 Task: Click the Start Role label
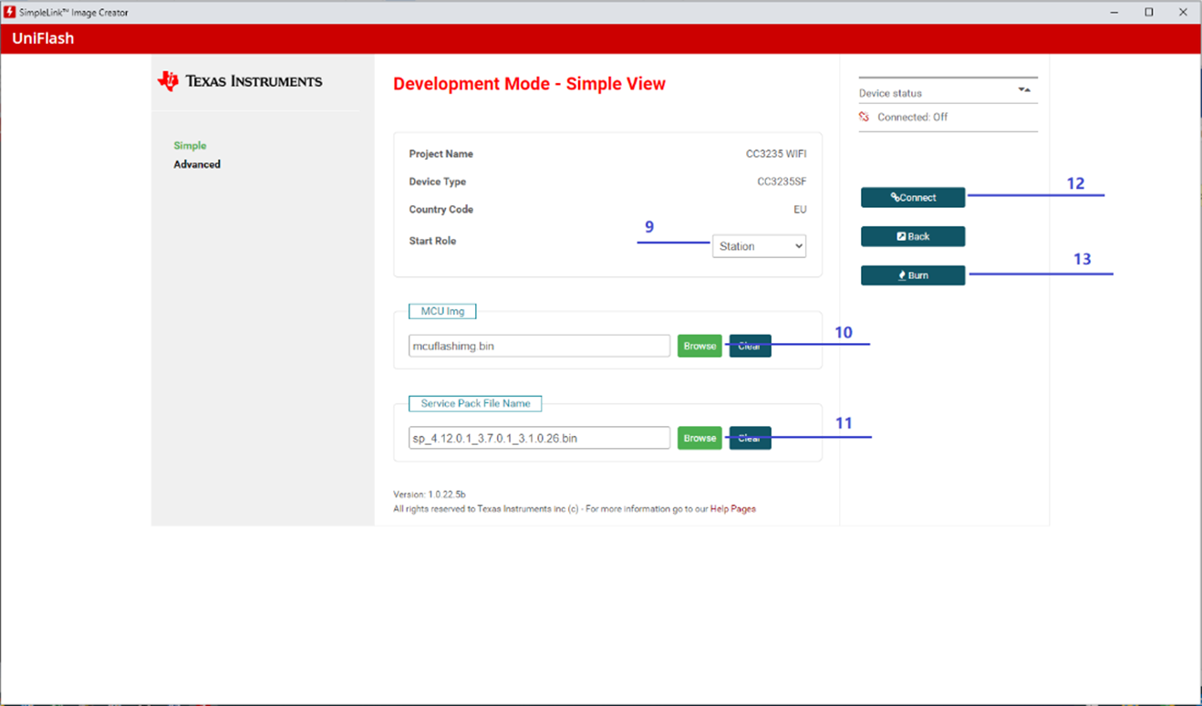432,241
